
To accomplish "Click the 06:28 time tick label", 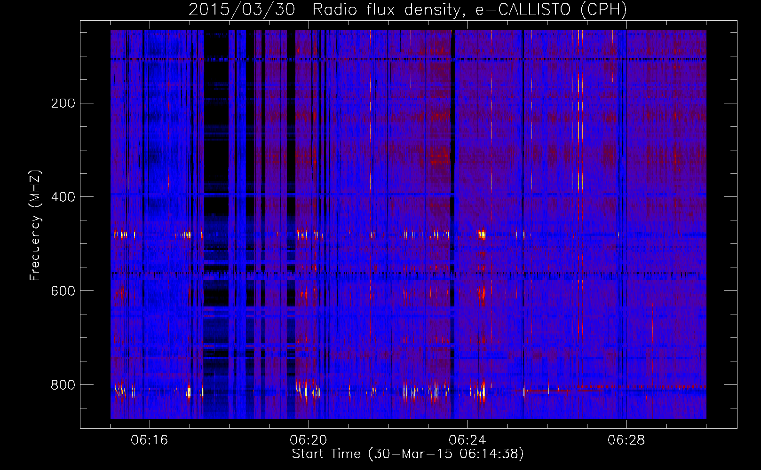I will coord(626,440).
